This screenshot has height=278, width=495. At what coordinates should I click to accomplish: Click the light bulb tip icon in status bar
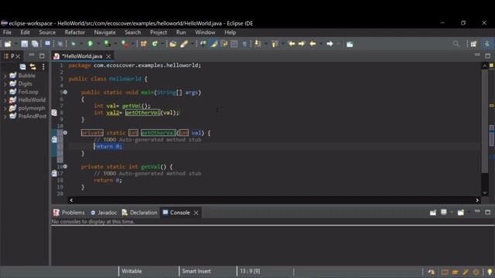click(490, 272)
